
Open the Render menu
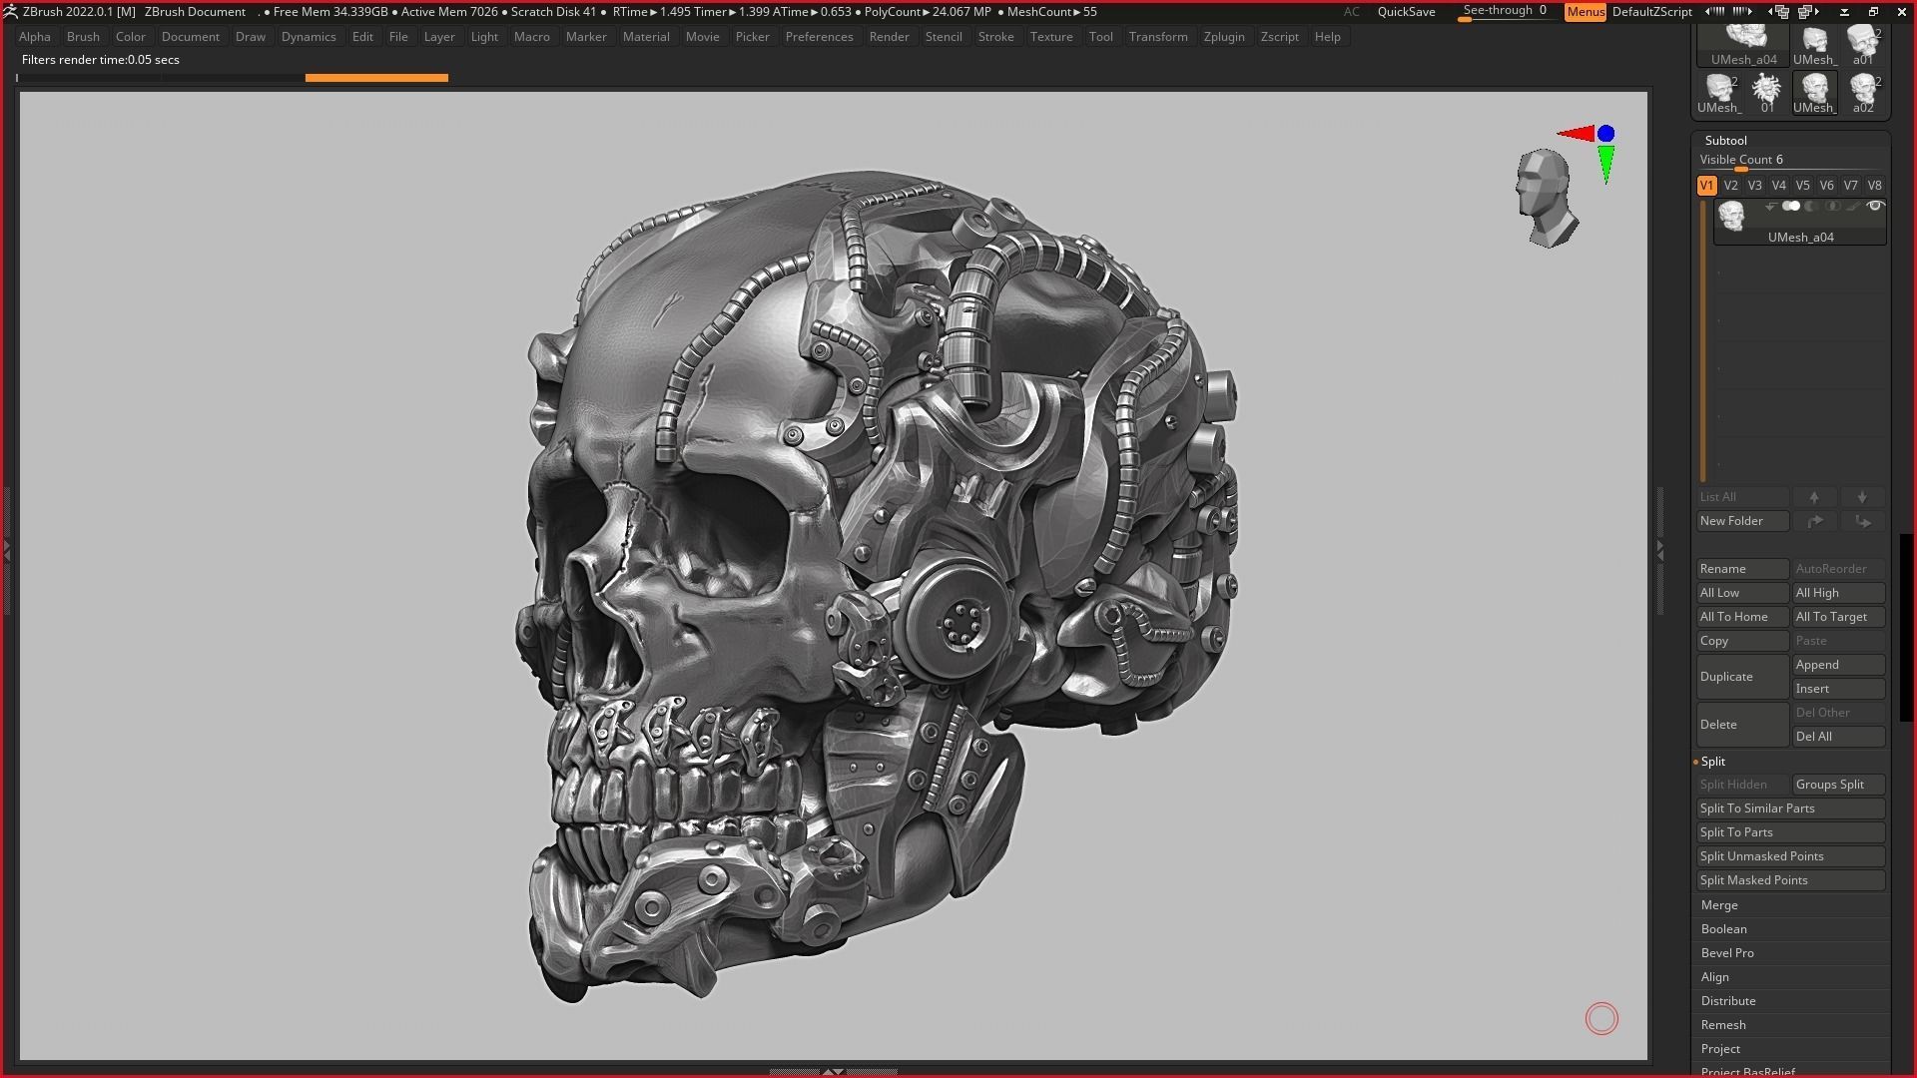[889, 37]
